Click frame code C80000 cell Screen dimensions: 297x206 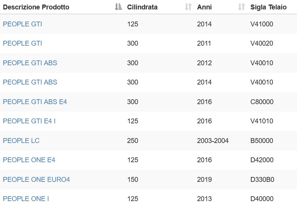pos(262,101)
